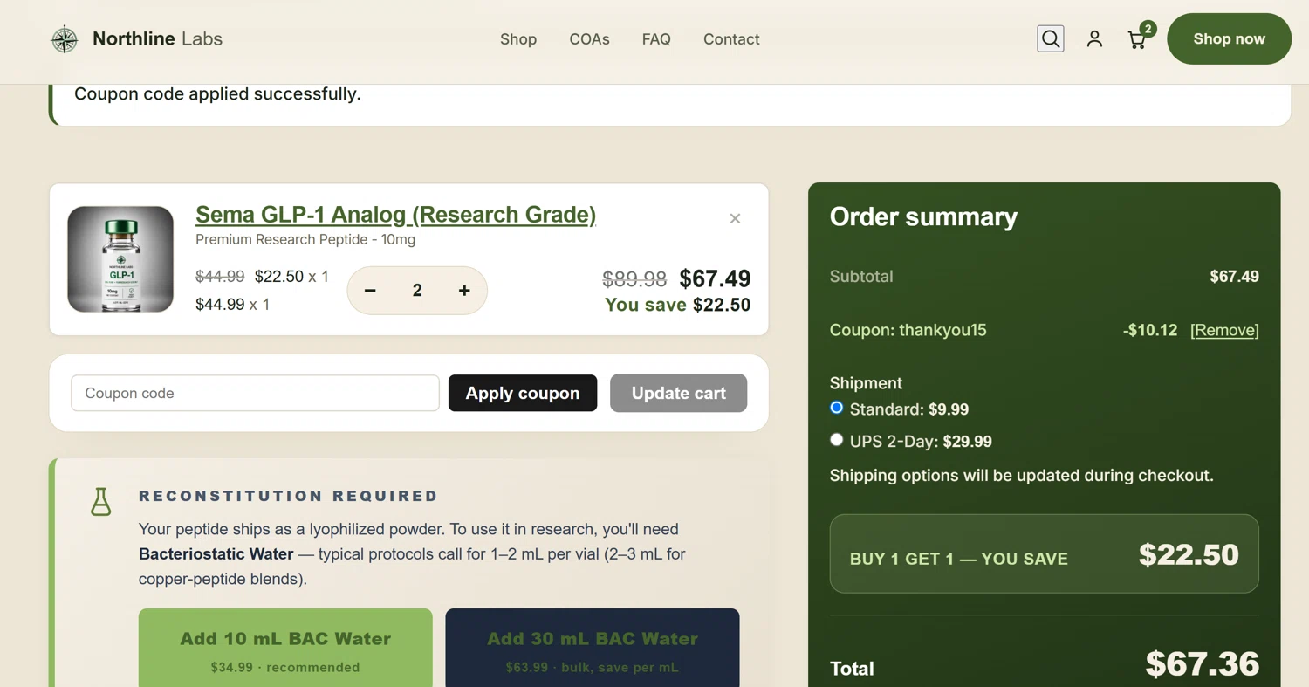Image resolution: width=1309 pixels, height=687 pixels.
Task: Open the user account icon
Action: (1094, 39)
